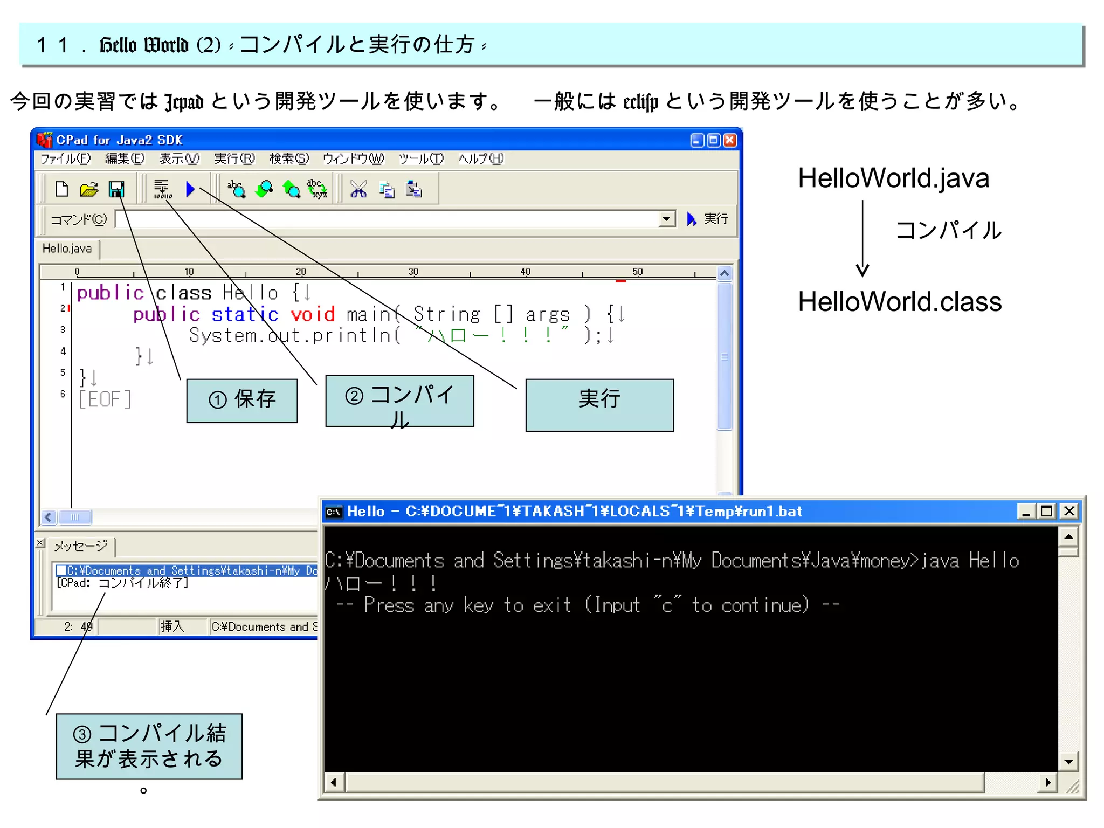Viewport: 1104px width, 828px height.
Task: Click the editor horizontal scrollbar thumb
Action: click(x=75, y=517)
